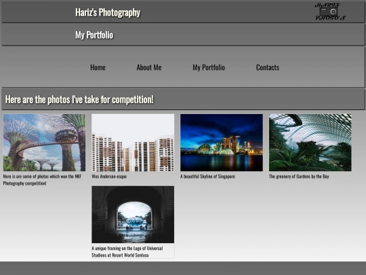This screenshot has height=275, width=366.
Task: View the Singapore skyline night photo
Action: pos(222,143)
